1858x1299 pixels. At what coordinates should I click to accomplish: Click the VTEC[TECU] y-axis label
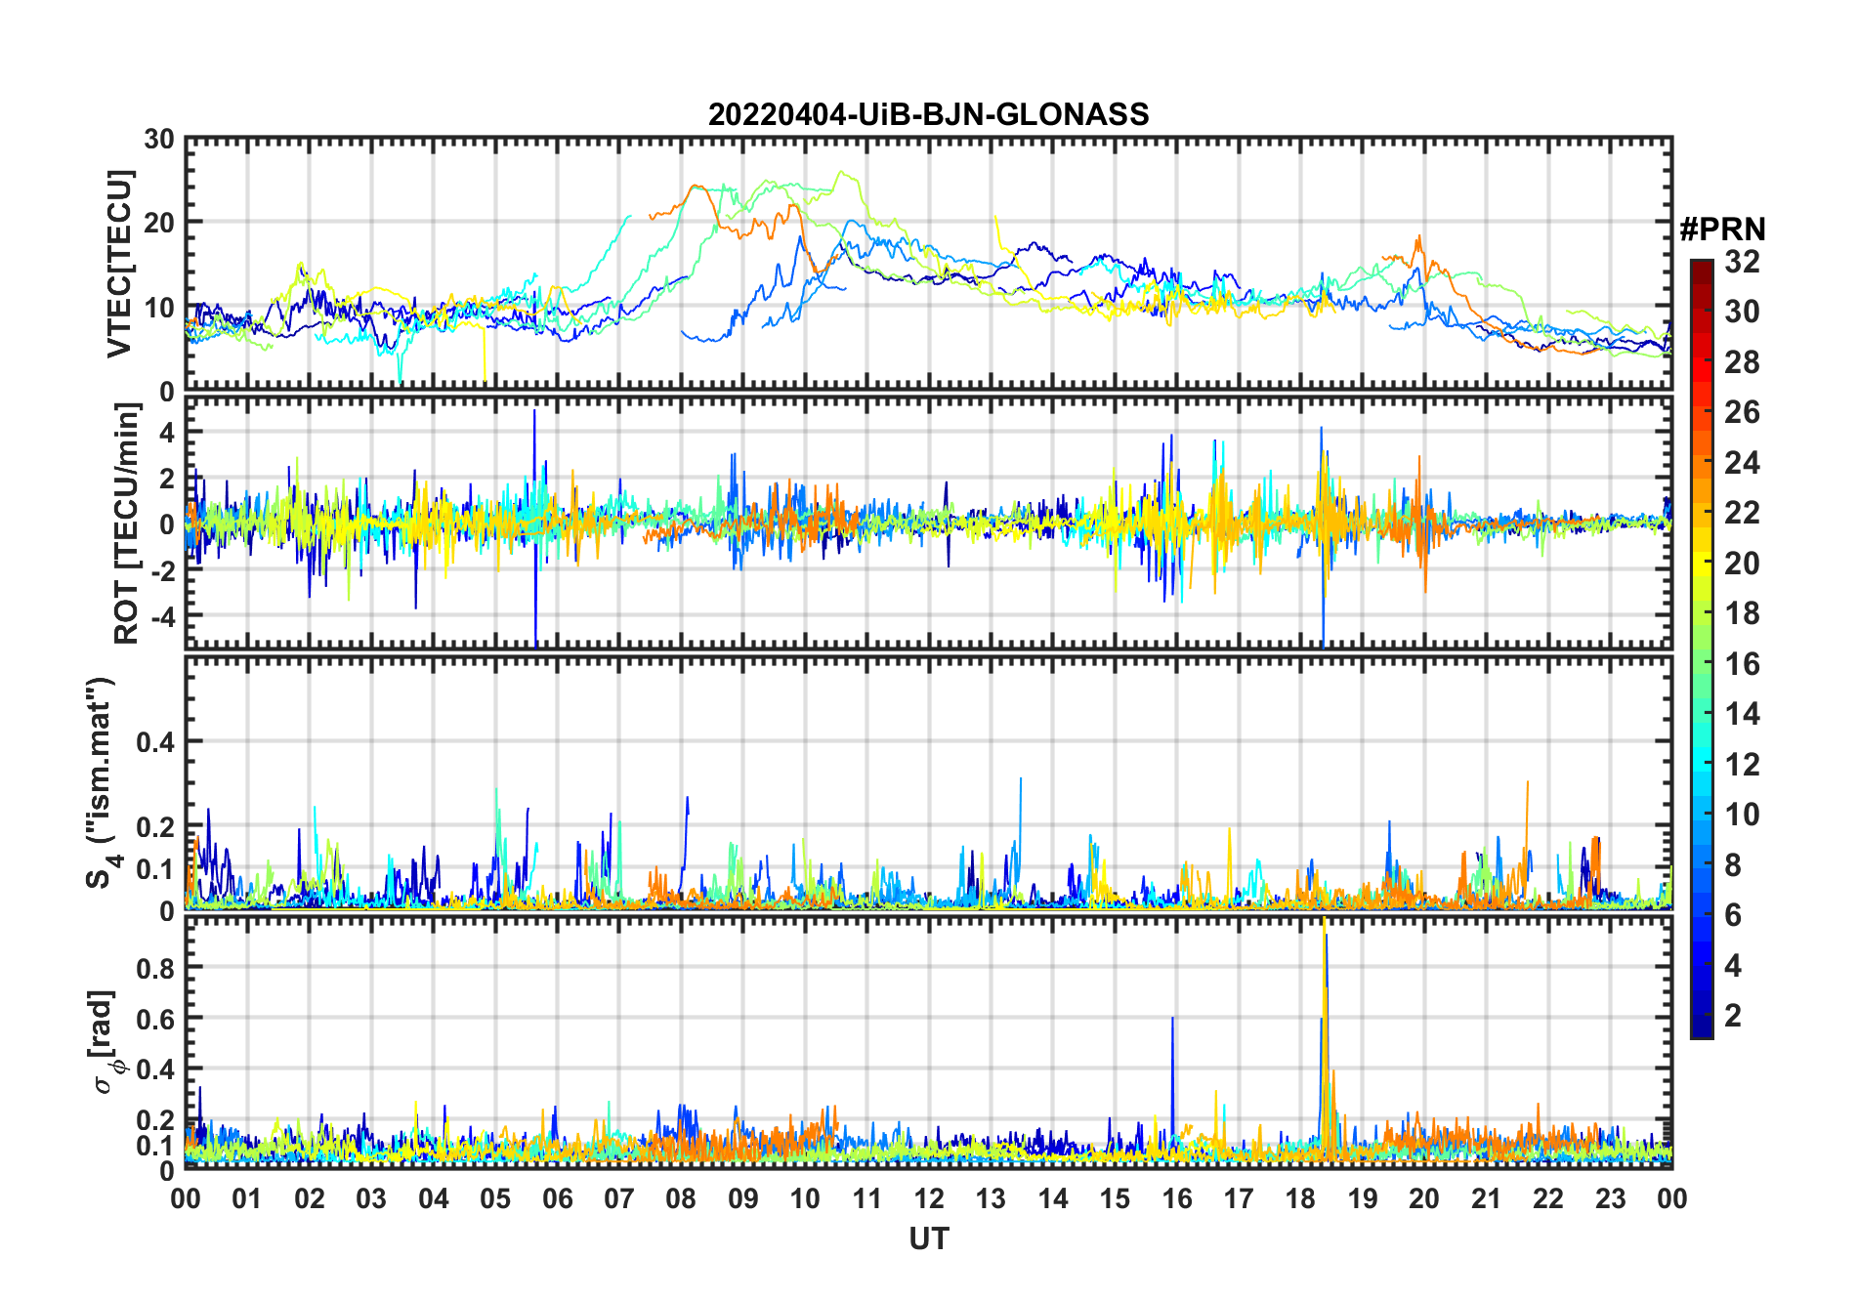pos(119,264)
